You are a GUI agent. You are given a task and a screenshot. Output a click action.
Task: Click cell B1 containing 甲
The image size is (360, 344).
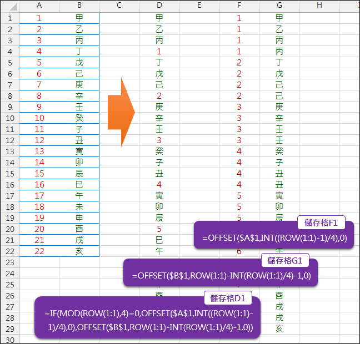click(x=79, y=18)
